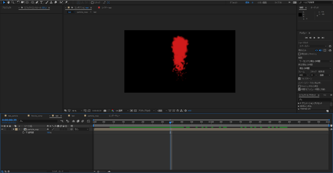Open the Active Camera view dropdown
This screenshot has width=333, height=173.
tap(147, 111)
